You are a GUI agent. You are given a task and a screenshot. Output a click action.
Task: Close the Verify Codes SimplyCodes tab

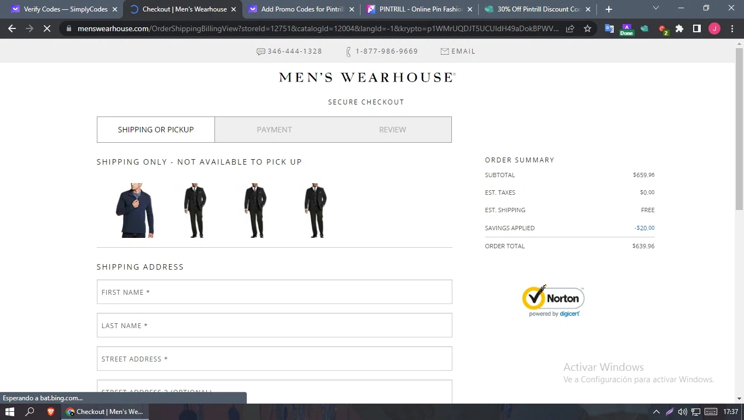point(114,9)
